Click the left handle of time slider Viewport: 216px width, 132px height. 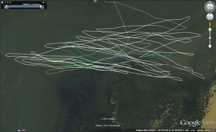pos(6,6)
